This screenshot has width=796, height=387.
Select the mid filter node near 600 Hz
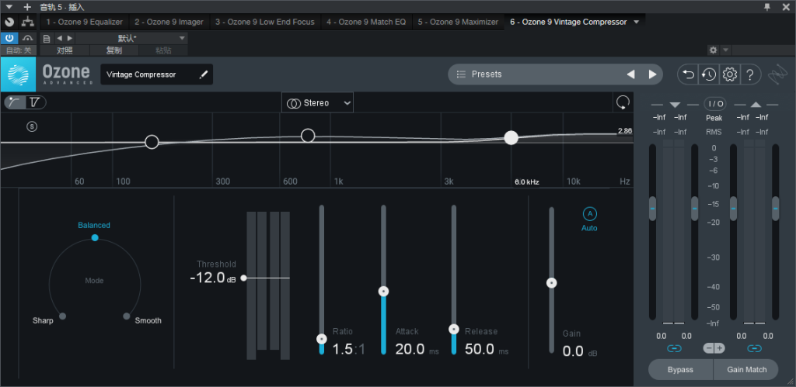click(308, 135)
